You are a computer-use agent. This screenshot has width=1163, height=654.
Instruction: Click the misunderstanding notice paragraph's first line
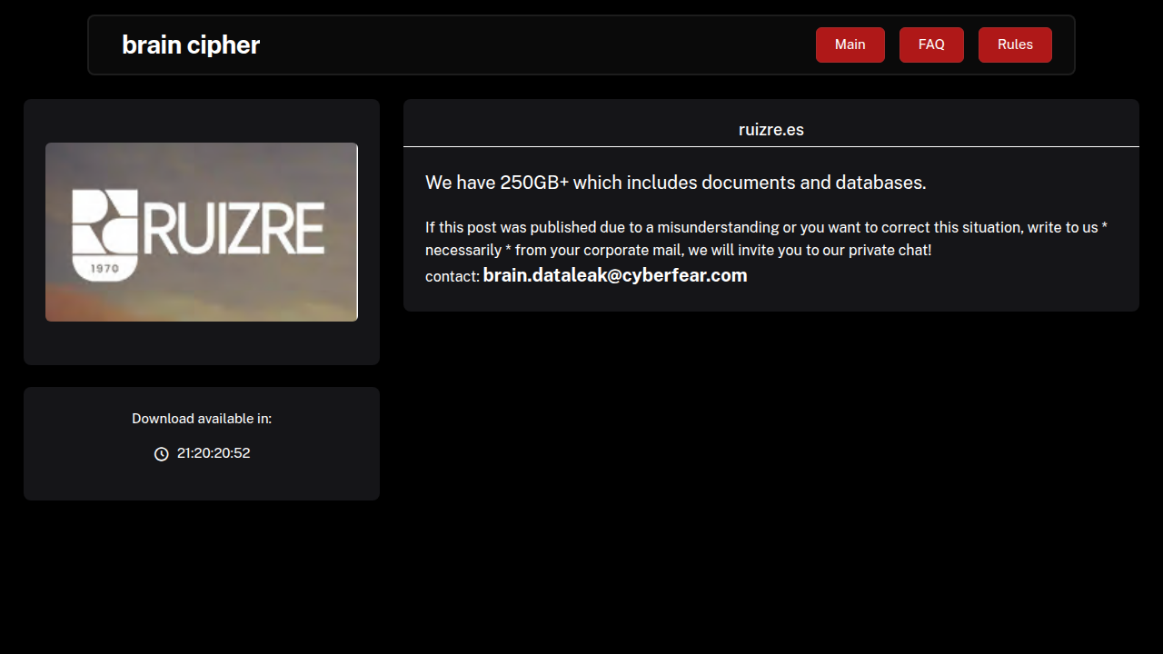(x=766, y=227)
